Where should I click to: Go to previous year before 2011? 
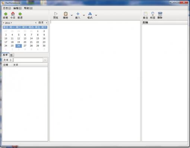4,23
